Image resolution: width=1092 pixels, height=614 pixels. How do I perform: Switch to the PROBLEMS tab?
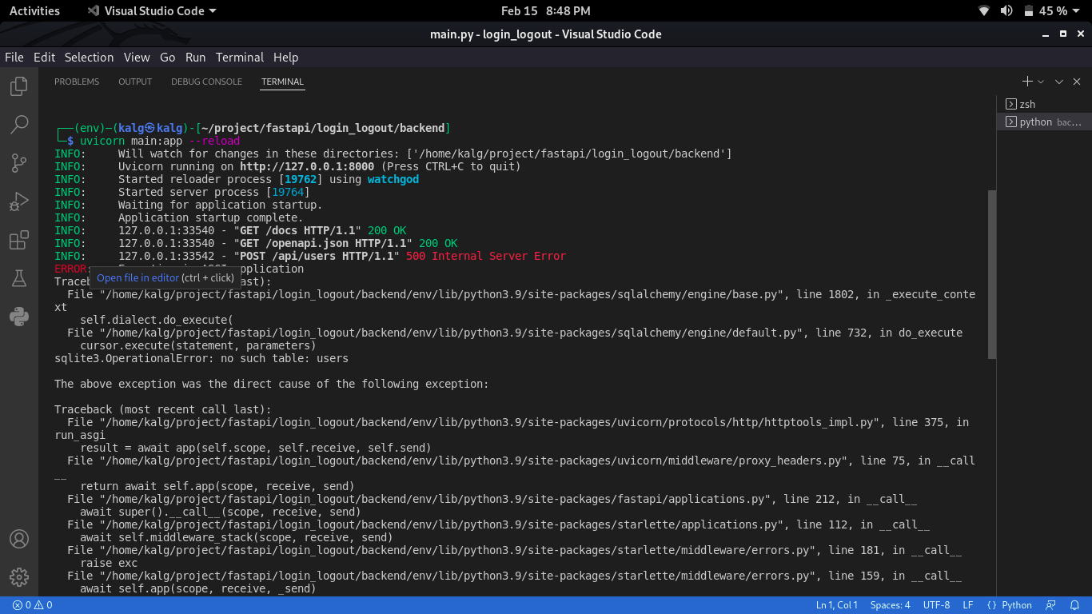[77, 81]
